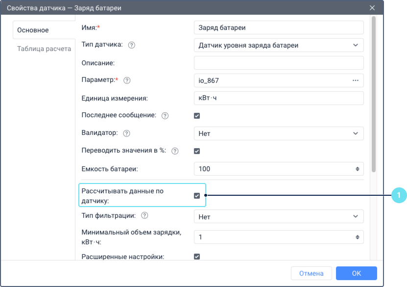This screenshot has width=407, height=287.
Task: Disable Рассчитывать данные по датчику checkbox
Action: tap(197, 196)
